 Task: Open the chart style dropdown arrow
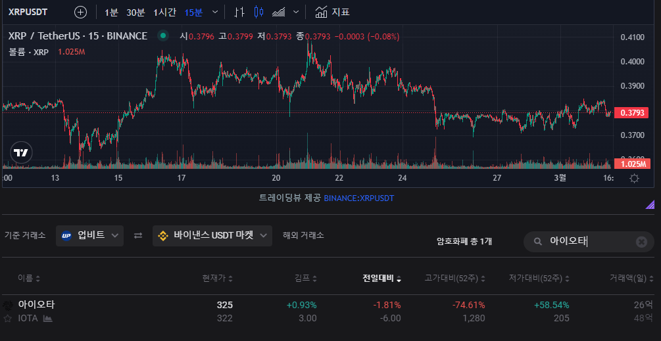(296, 12)
